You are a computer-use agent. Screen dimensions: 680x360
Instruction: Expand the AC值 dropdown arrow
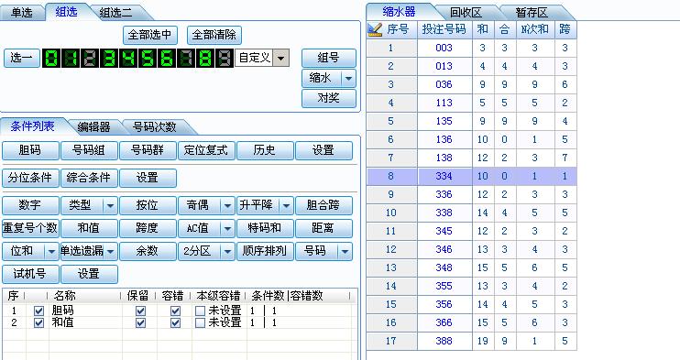click(x=227, y=228)
